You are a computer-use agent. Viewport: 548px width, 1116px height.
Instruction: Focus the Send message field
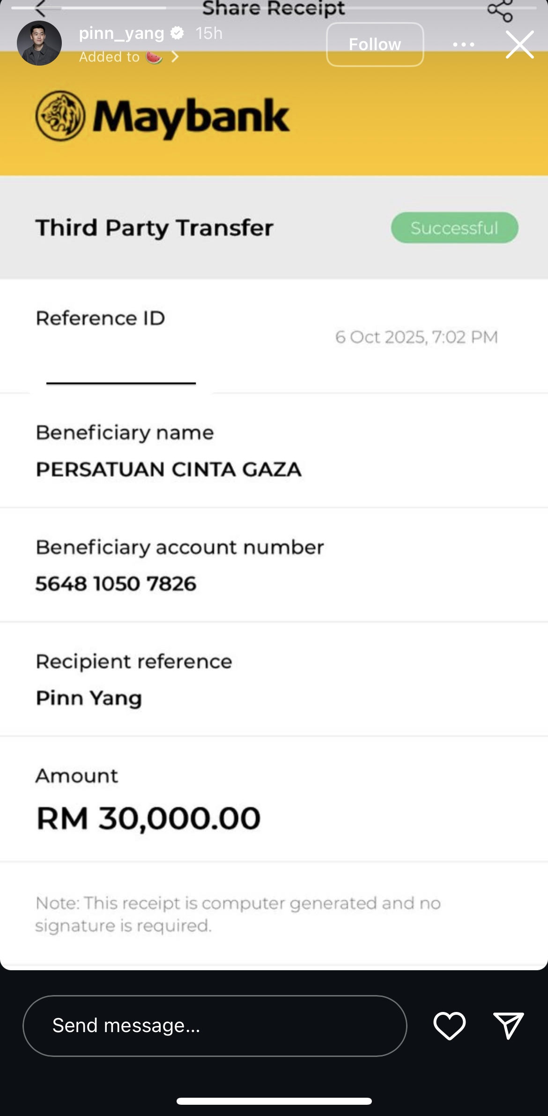point(215,1026)
